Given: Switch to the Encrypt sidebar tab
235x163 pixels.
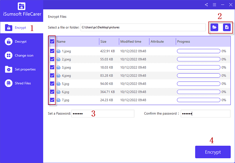Looking at the screenshot, I should 21,28.
